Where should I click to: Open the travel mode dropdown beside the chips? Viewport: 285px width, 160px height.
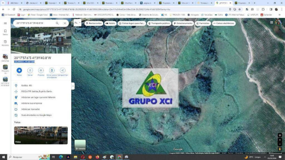78,23
